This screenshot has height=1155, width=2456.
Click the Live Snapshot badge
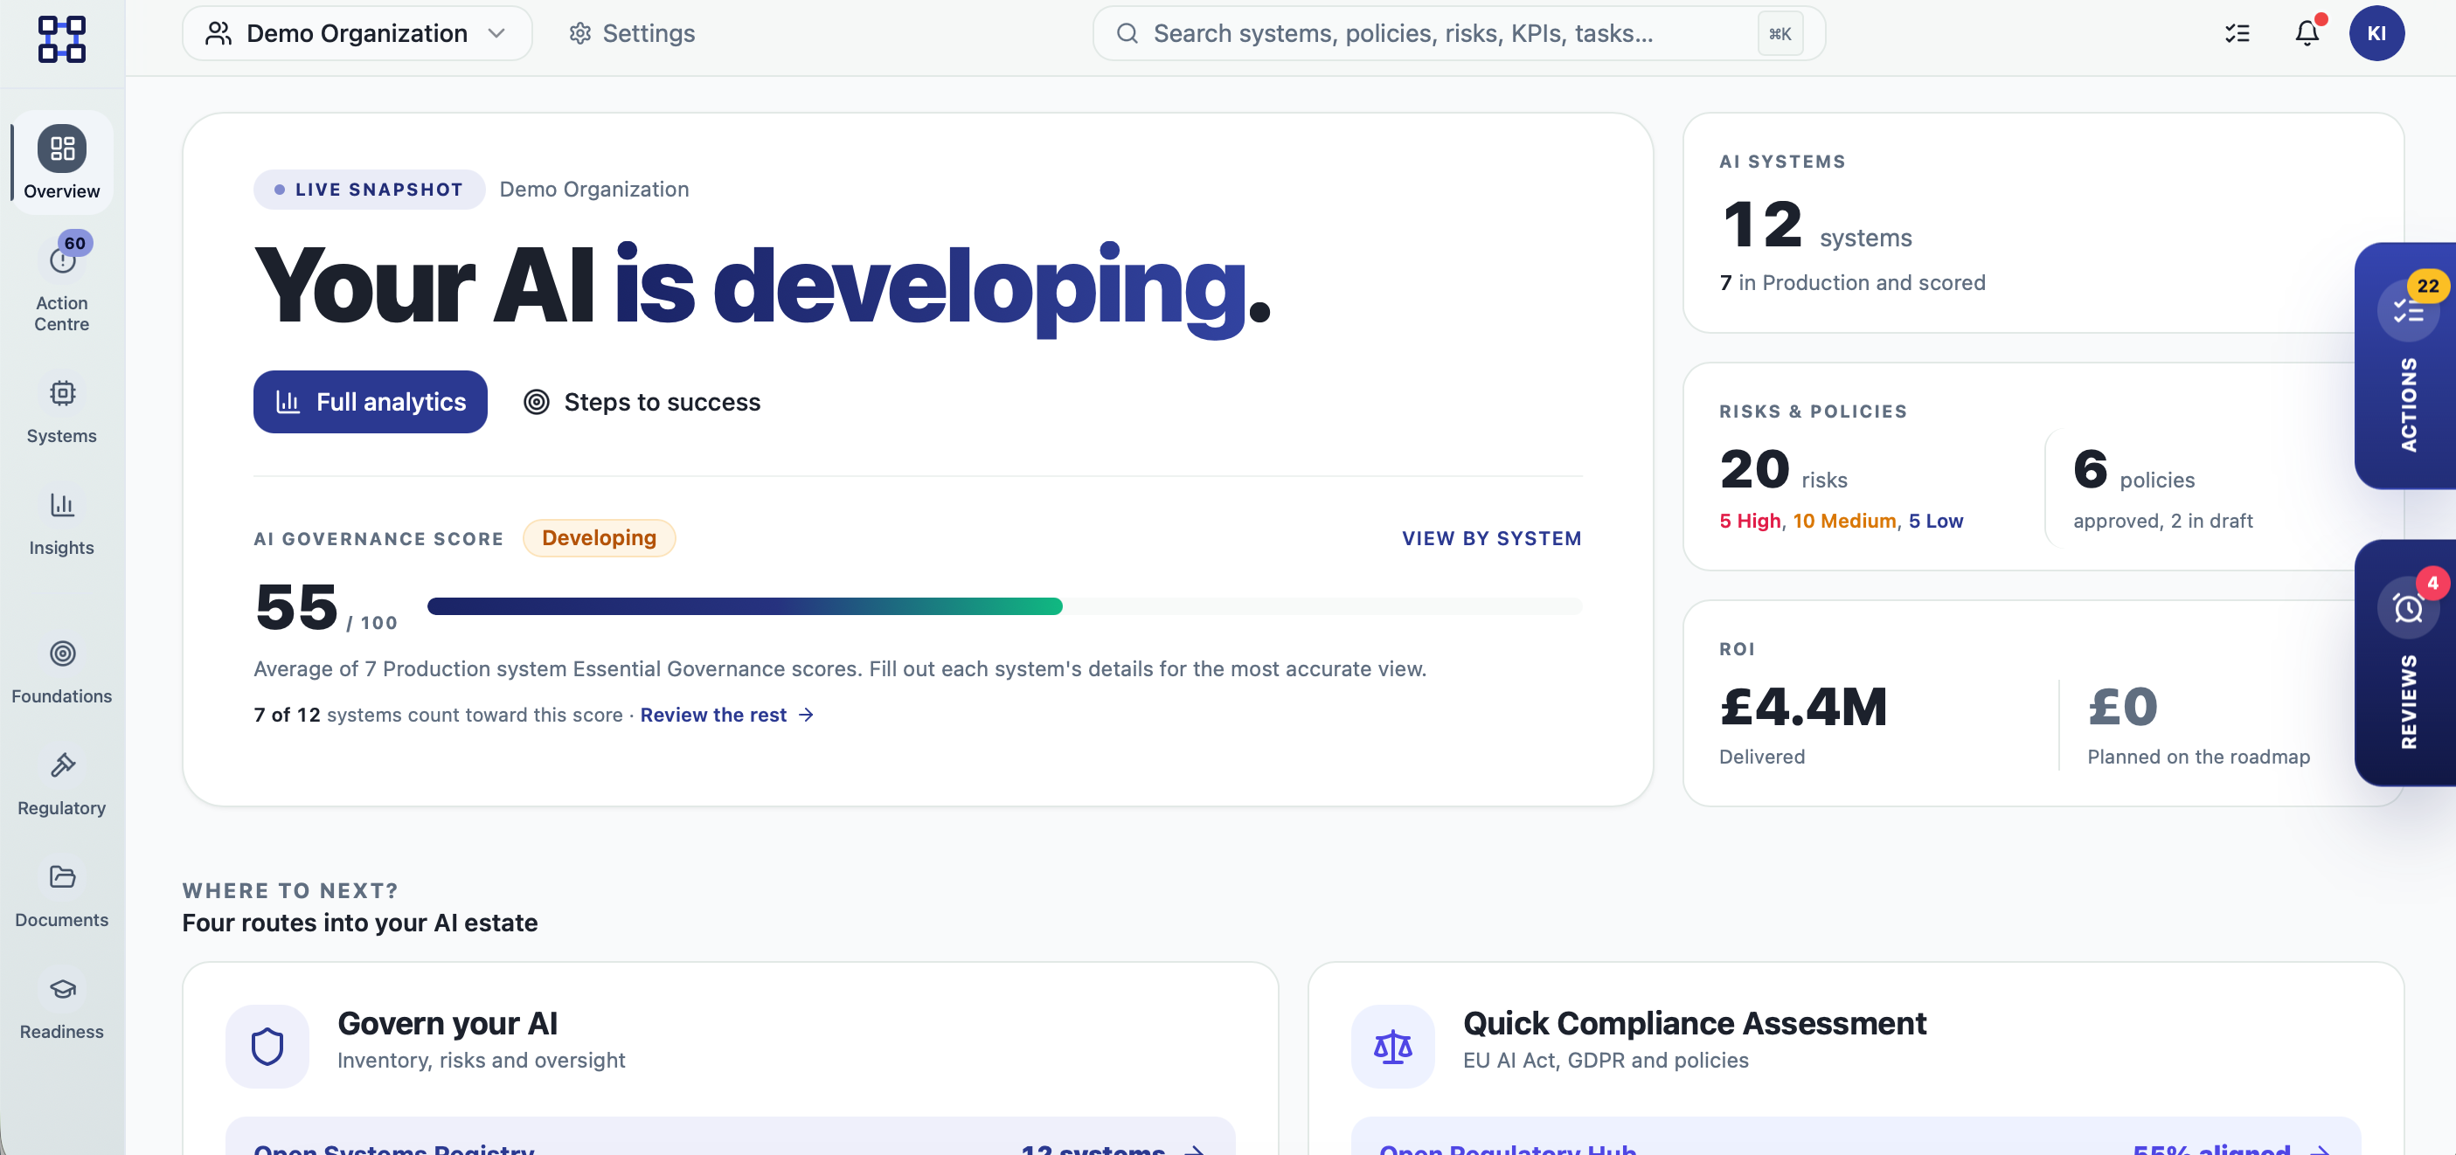click(369, 190)
